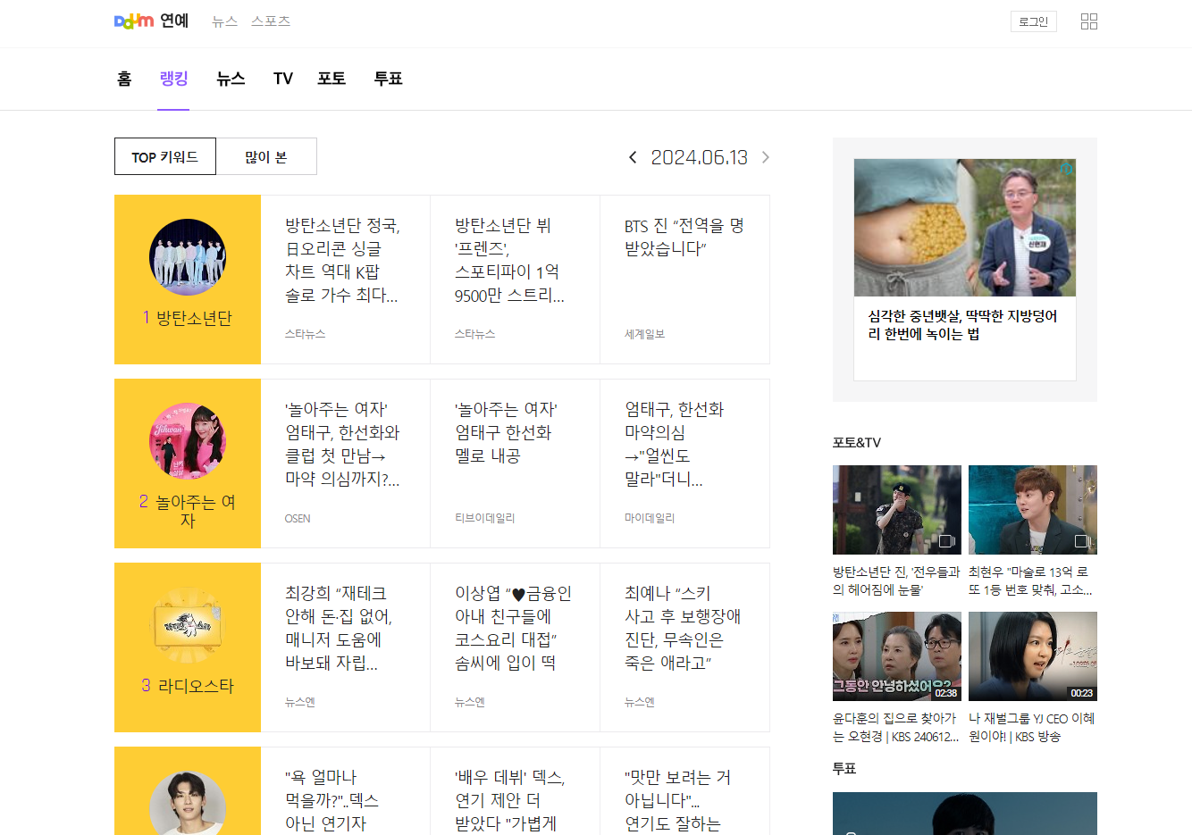This screenshot has height=835, width=1192.
Task: Open article 엄태구 한선화 멜로 내공
Action: [506, 432]
